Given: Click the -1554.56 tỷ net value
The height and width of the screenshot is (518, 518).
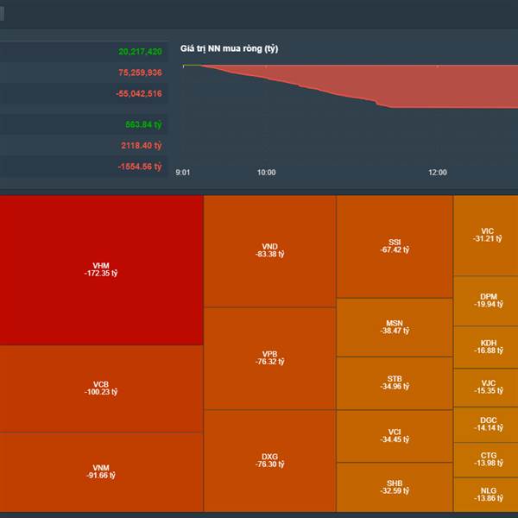Looking at the screenshot, I should pos(140,167).
